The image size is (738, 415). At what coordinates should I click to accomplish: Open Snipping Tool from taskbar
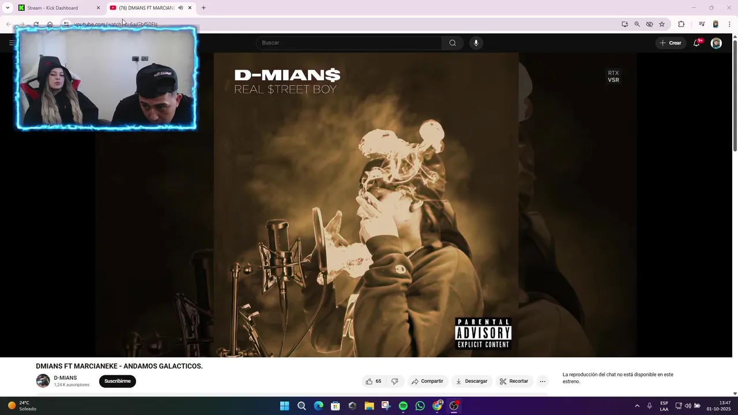tap(386, 406)
